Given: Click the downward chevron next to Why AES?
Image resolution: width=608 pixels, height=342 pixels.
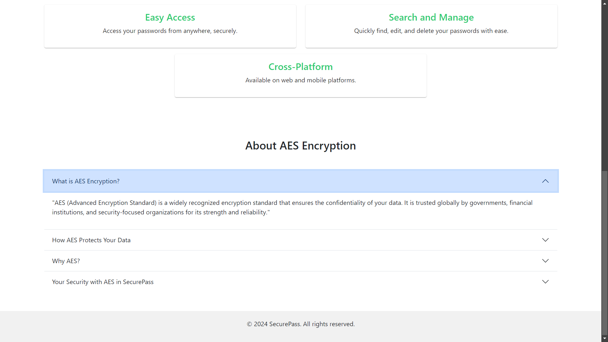Looking at the screenshot, I should pos(545,261).
